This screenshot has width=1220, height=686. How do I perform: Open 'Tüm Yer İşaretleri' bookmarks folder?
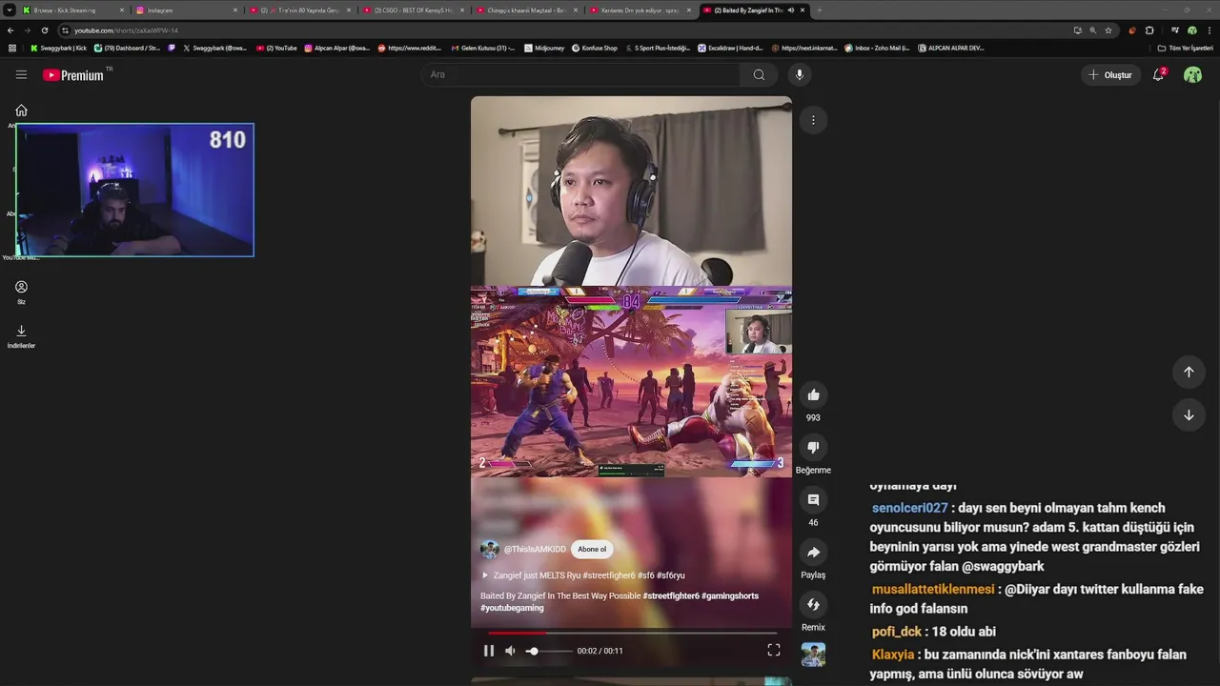pyautogui.click(x=1185, y=48)
